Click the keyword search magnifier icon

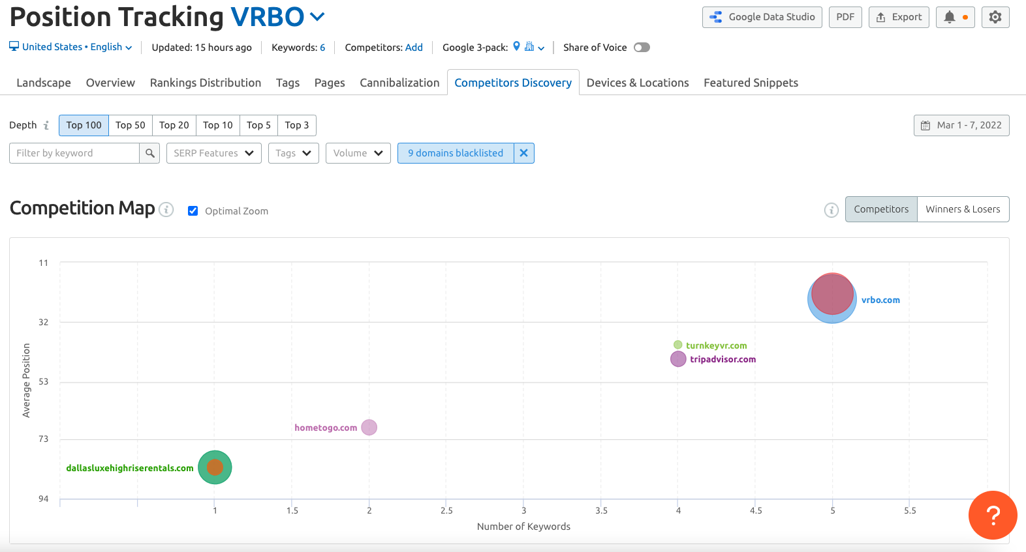tap(150, 153)
